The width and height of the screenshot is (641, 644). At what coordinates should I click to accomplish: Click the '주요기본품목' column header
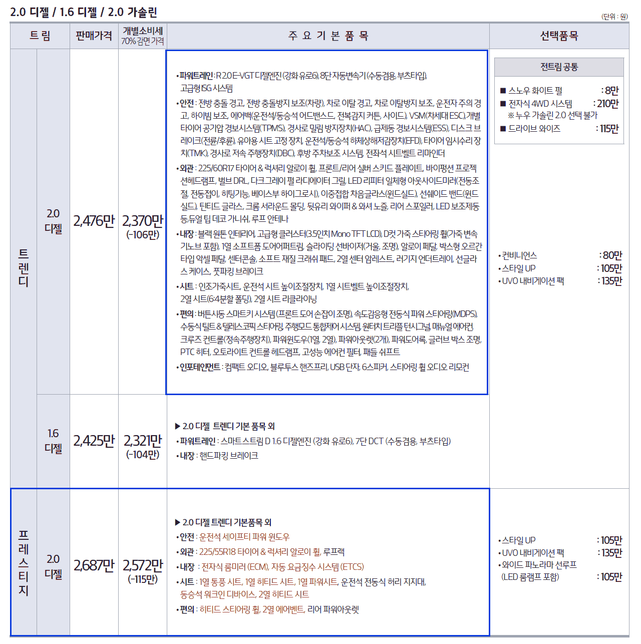[328, 36]
